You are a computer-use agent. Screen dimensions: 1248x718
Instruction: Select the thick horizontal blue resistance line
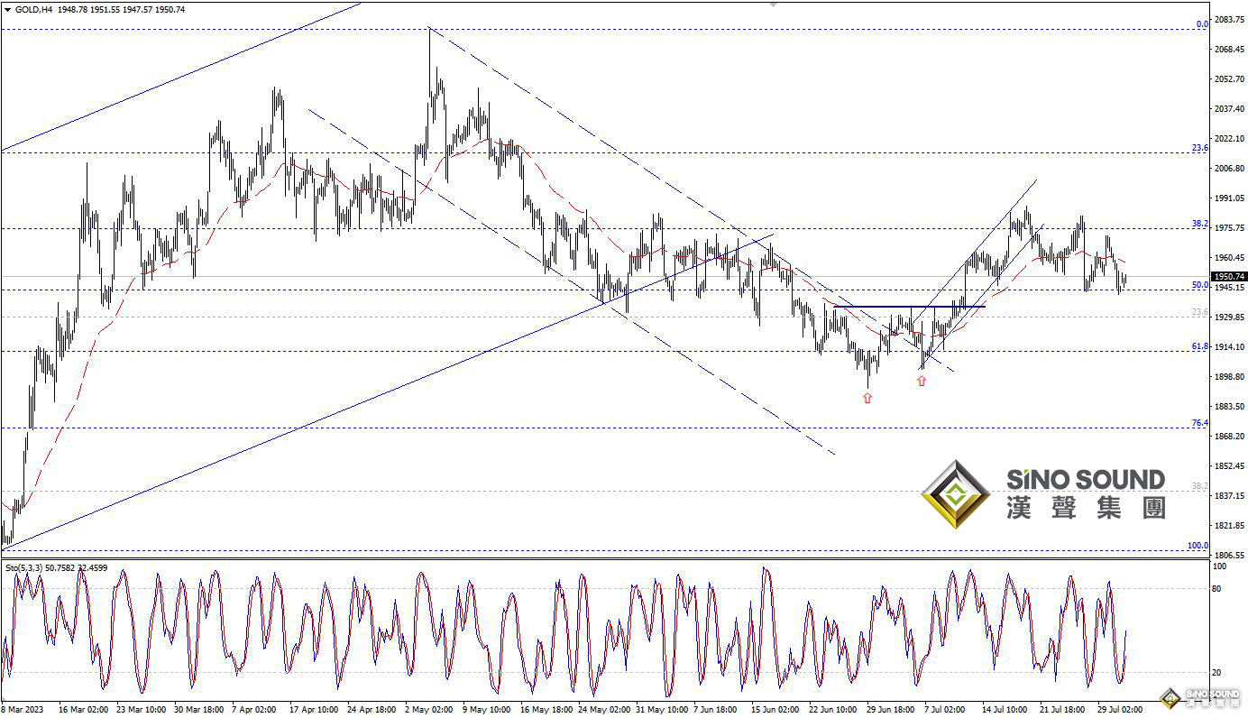pos(909,307)
